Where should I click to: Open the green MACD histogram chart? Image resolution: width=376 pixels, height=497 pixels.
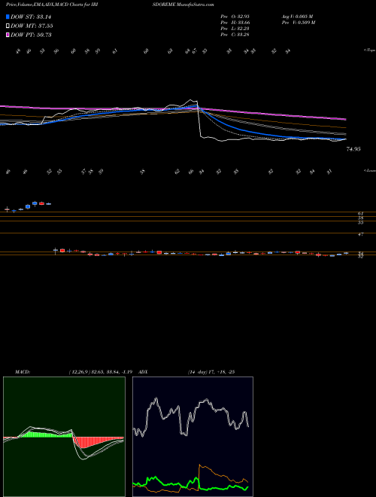click(64, 437)
